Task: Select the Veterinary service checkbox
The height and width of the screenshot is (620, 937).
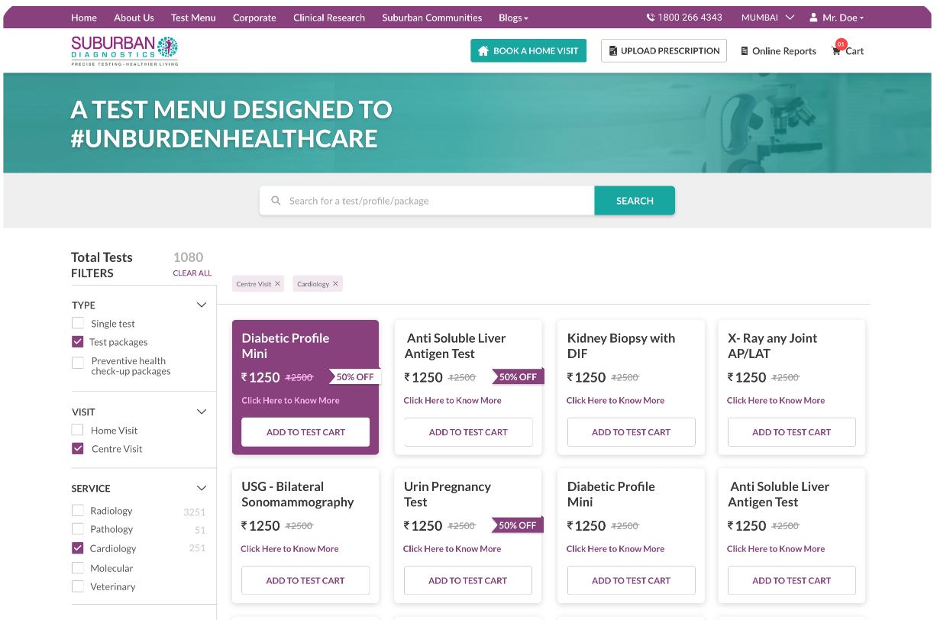Action: [x=78, y=586]
